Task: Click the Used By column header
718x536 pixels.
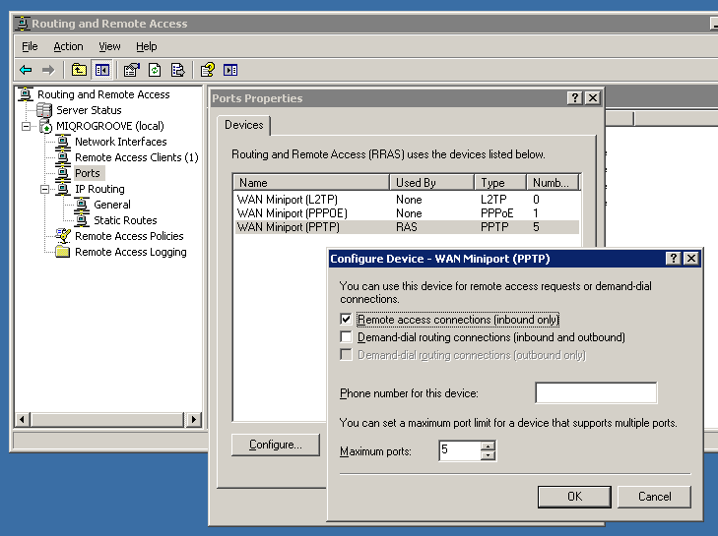Action: click(431, 183)
